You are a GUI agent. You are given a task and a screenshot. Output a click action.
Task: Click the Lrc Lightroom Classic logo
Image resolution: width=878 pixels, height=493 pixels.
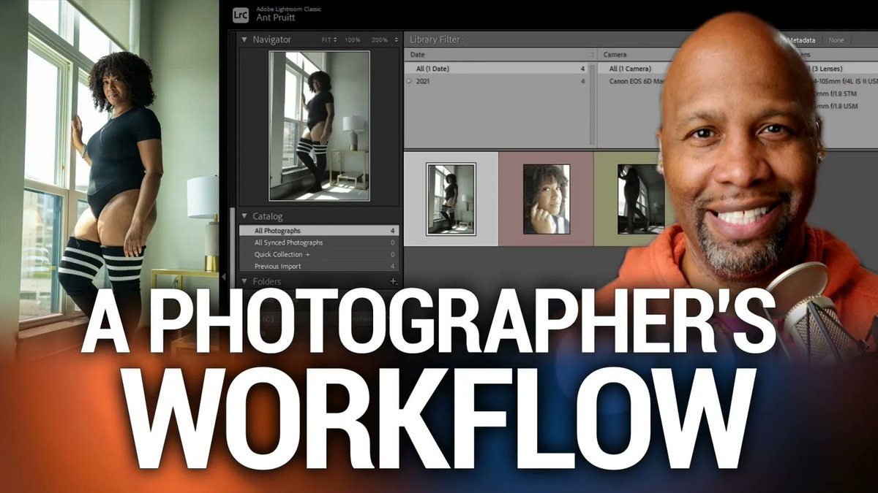pos(239,14)
